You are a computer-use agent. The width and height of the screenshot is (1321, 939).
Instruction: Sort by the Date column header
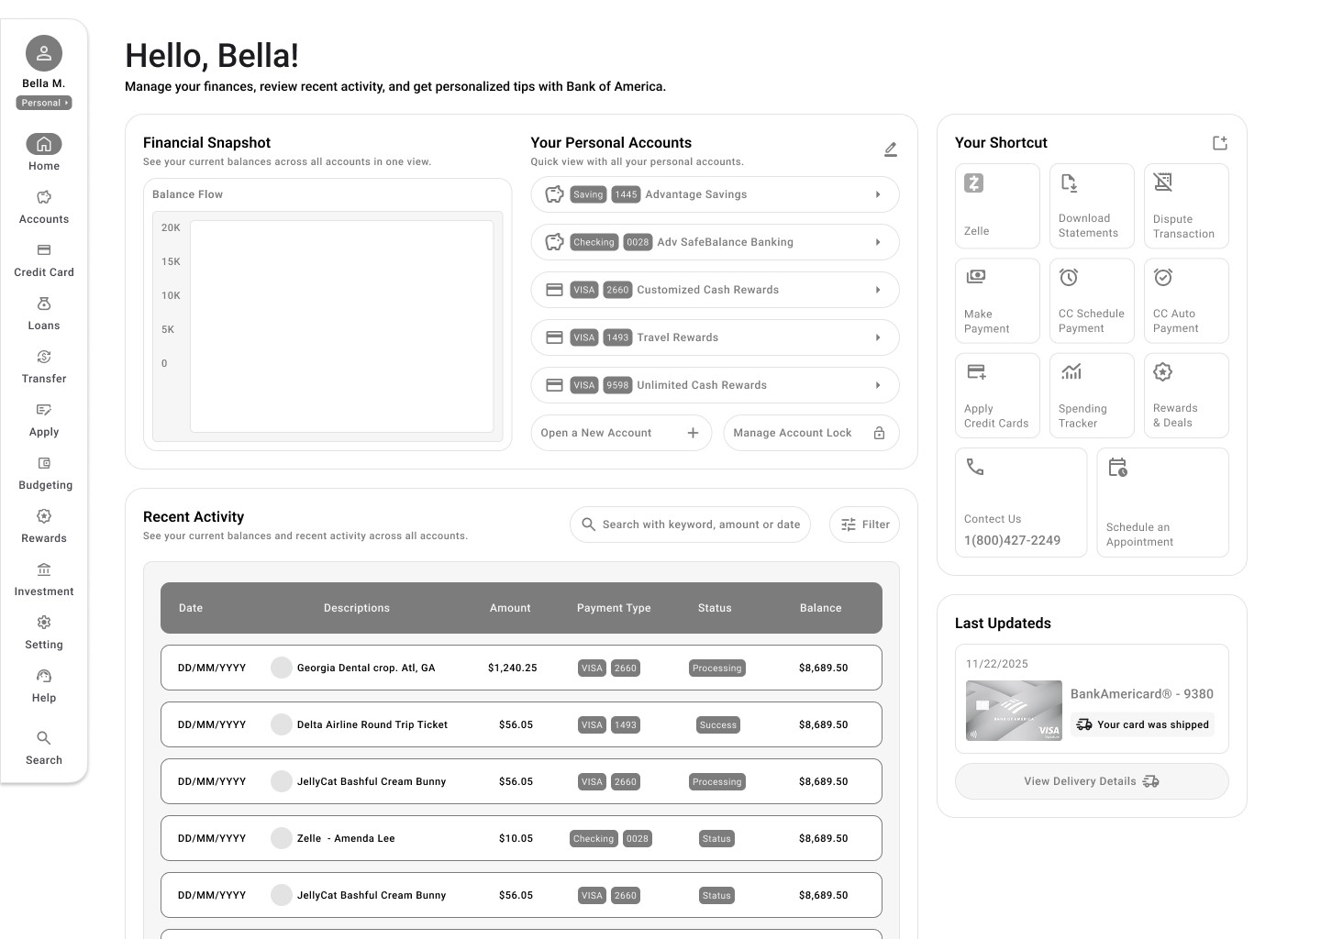[191, 608]
